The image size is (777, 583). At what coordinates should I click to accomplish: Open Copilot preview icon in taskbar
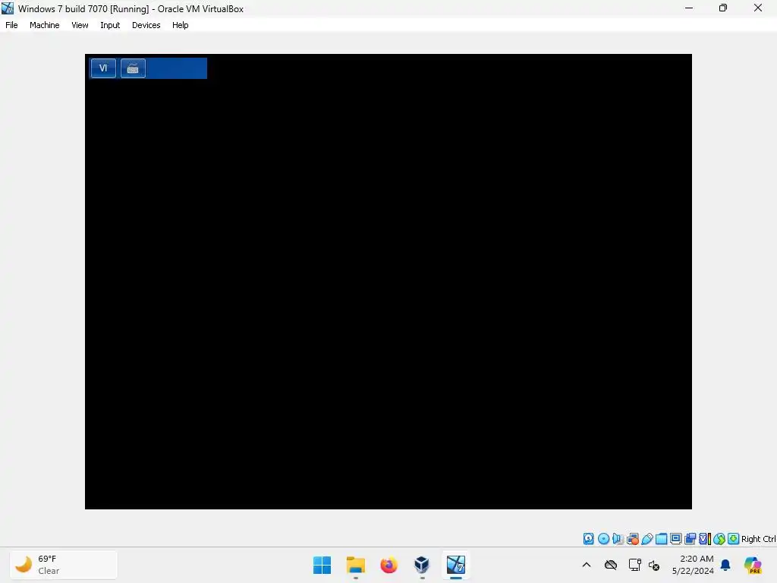pos(753,565)
